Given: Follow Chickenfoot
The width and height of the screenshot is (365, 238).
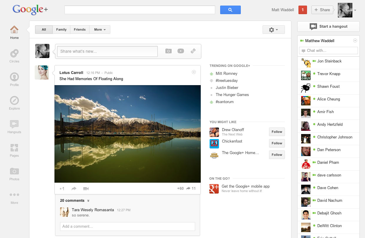Looking at the screenshot, I should coord(277,143).
